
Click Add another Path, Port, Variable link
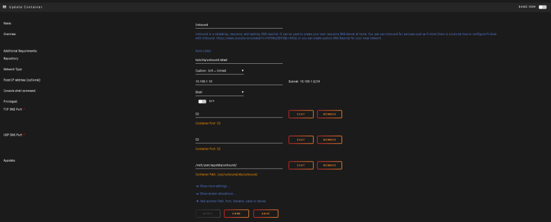[x=231, y=201]
